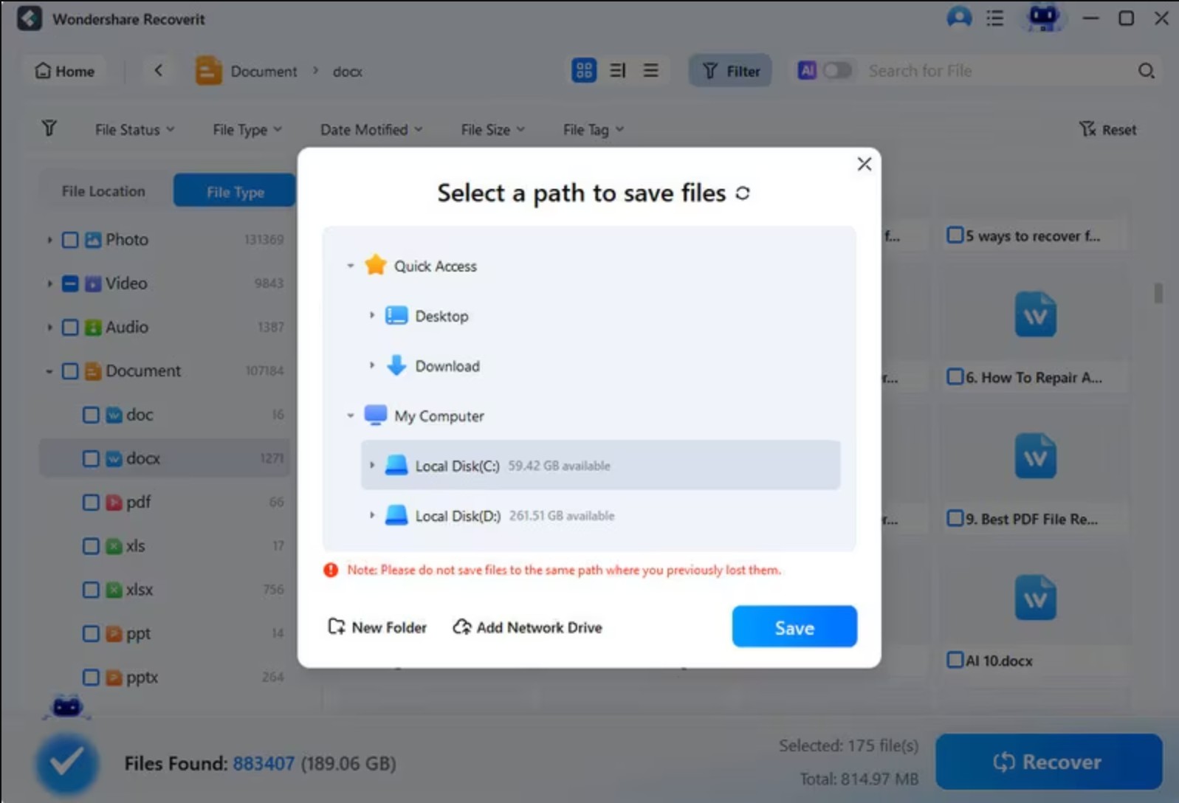The width and height of the screenshot is (1179, 803).
Task: Click the robot assistant icon in title bar
Action: point(1043,18)
